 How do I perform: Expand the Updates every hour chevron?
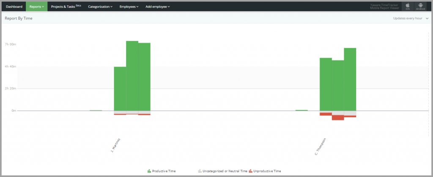[x=427, y=19]
